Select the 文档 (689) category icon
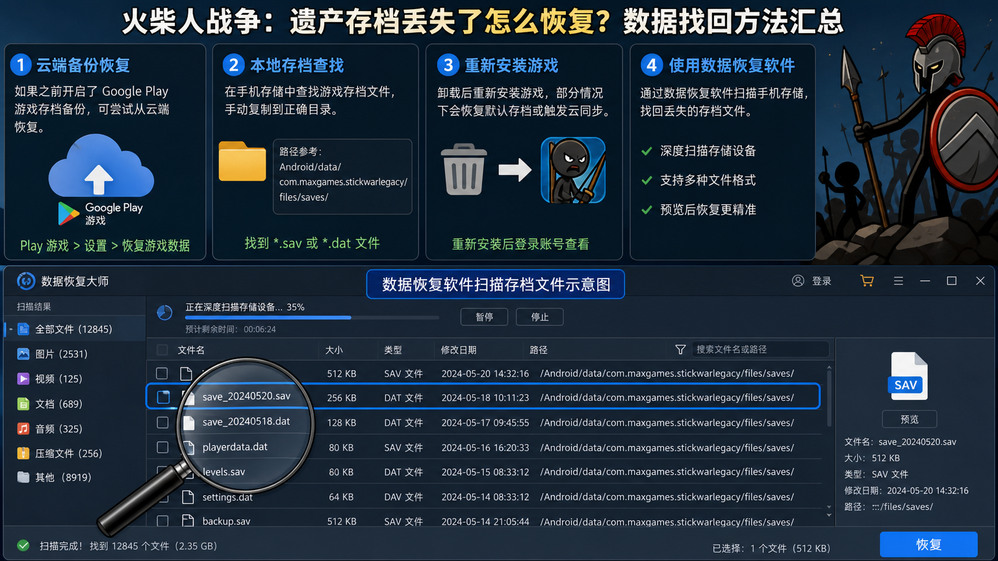This screenshot has height=561, width=998. point(23,404)
